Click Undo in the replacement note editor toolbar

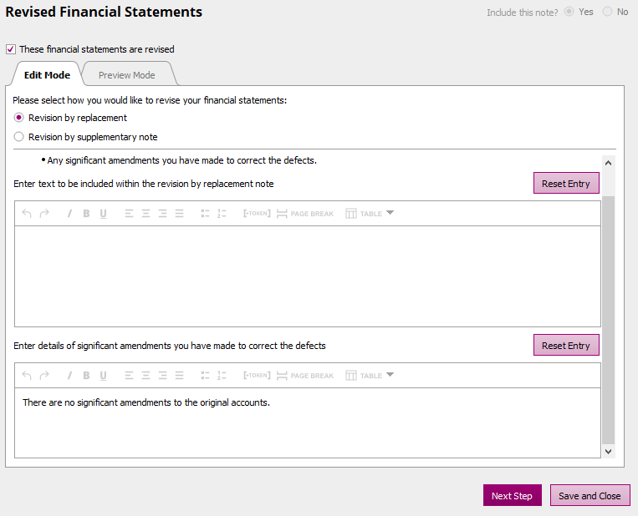27,214
